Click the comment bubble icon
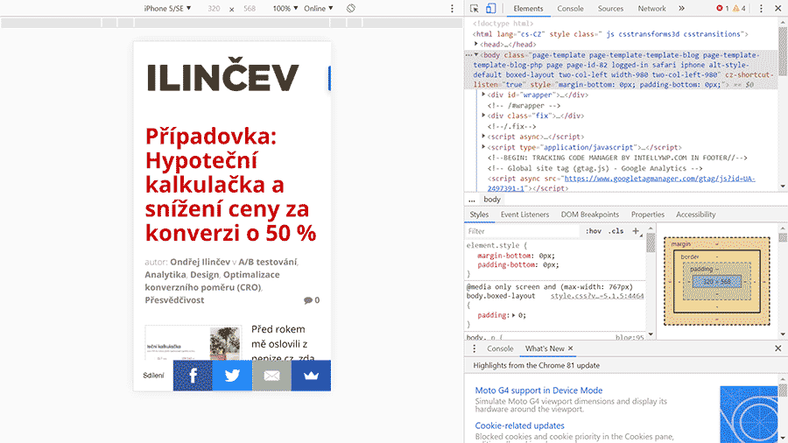 tap(307, 300)
